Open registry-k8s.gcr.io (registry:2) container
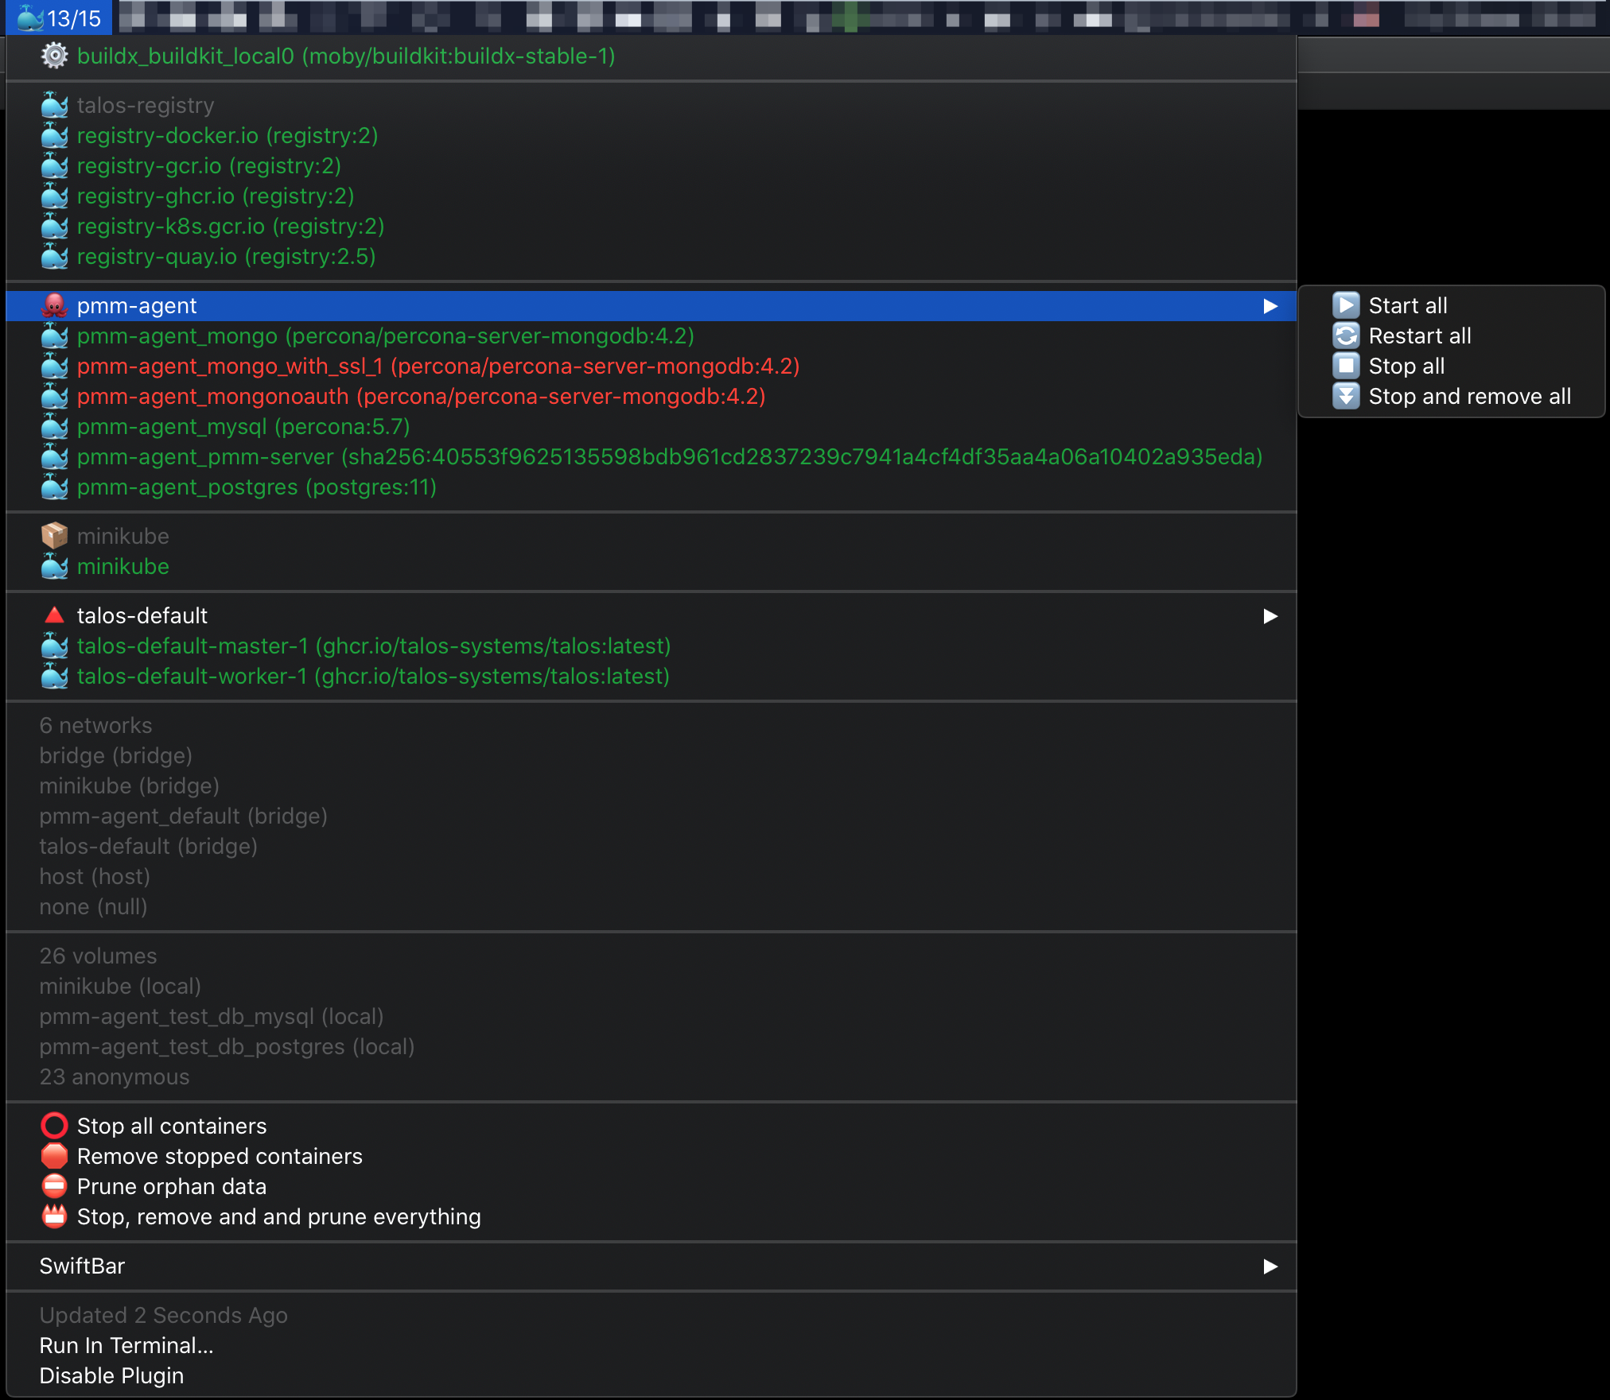 [651, 227]
